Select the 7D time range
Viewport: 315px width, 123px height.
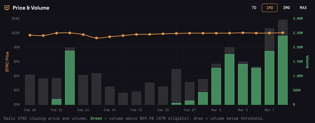coord(254,8)
